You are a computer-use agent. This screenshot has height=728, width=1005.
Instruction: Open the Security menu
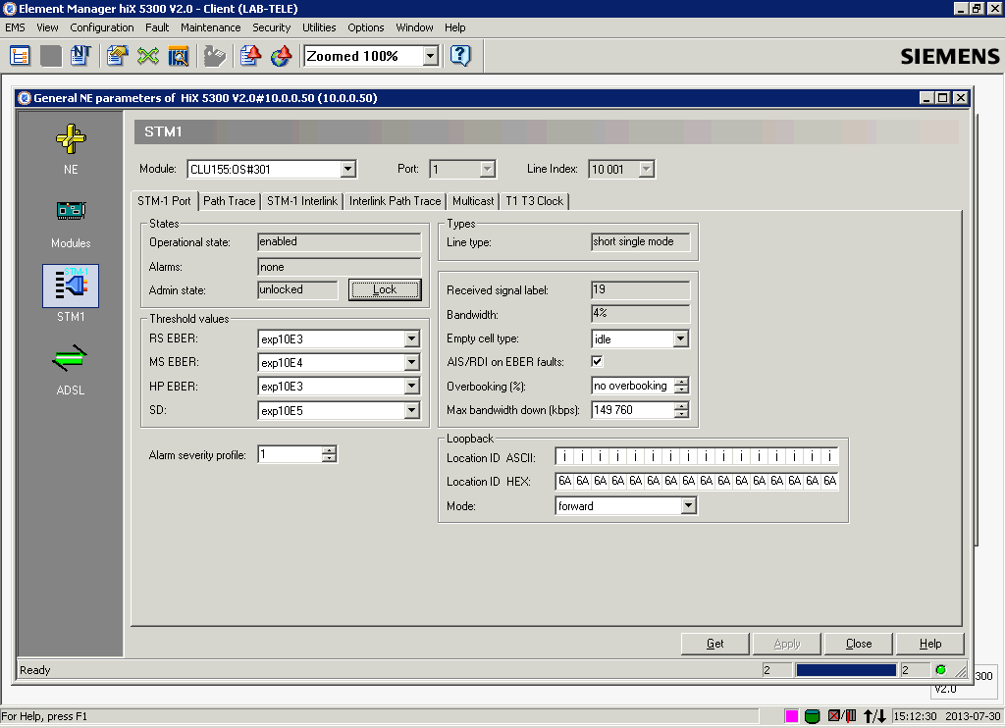pyautogui.click(x=271, y=27)
